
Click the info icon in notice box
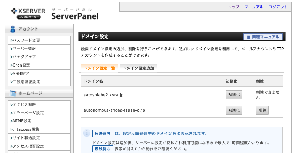click(x=87, y=133)
